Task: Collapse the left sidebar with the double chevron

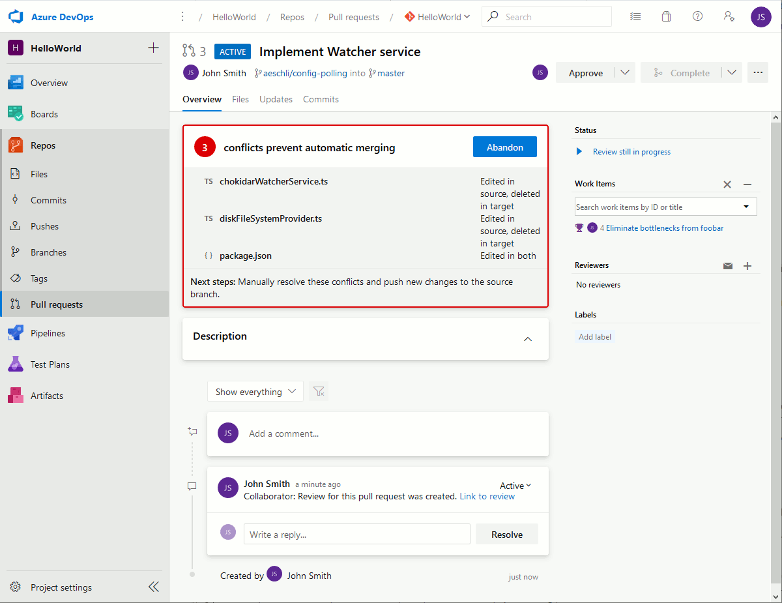Action: pos(153,586)
